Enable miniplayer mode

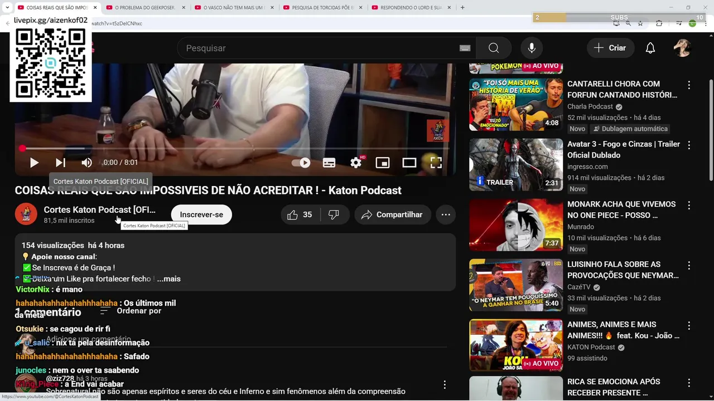point(383,163)
